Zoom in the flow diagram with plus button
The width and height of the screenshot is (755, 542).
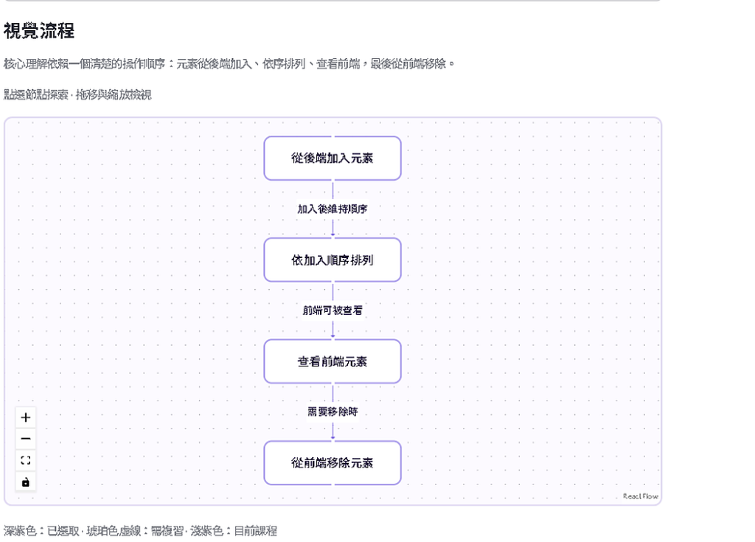pos(26,417)
